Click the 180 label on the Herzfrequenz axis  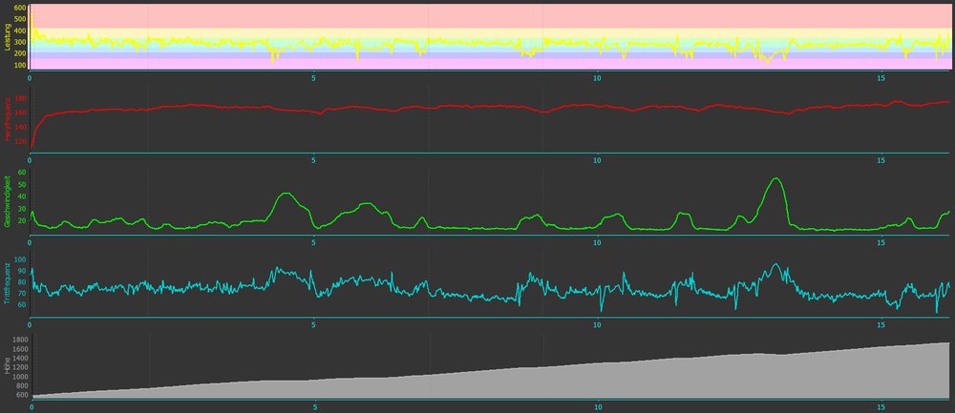(x=20, y=98)
